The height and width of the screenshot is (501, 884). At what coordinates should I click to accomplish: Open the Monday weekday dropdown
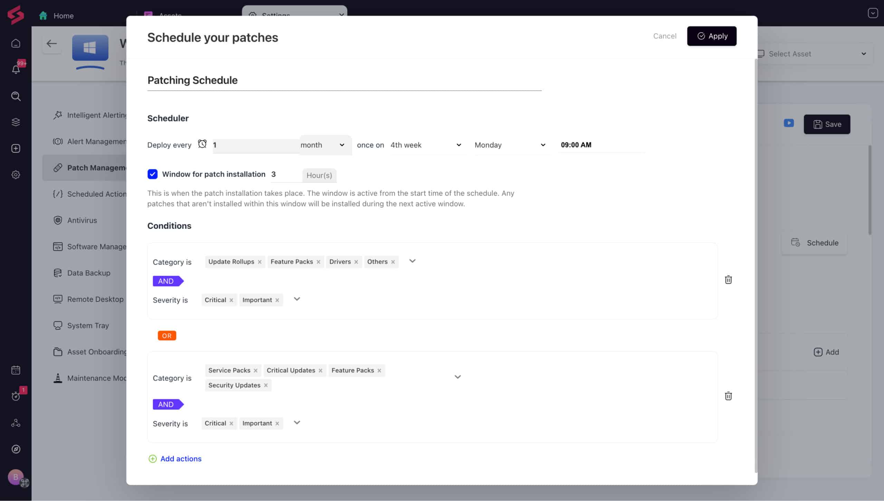click(511, 145)
